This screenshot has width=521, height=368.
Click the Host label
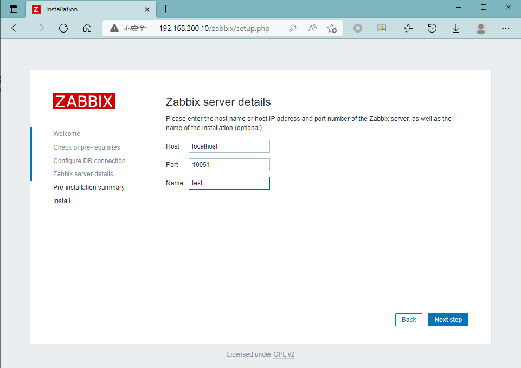pyautogui.click(x=173, y=146)
